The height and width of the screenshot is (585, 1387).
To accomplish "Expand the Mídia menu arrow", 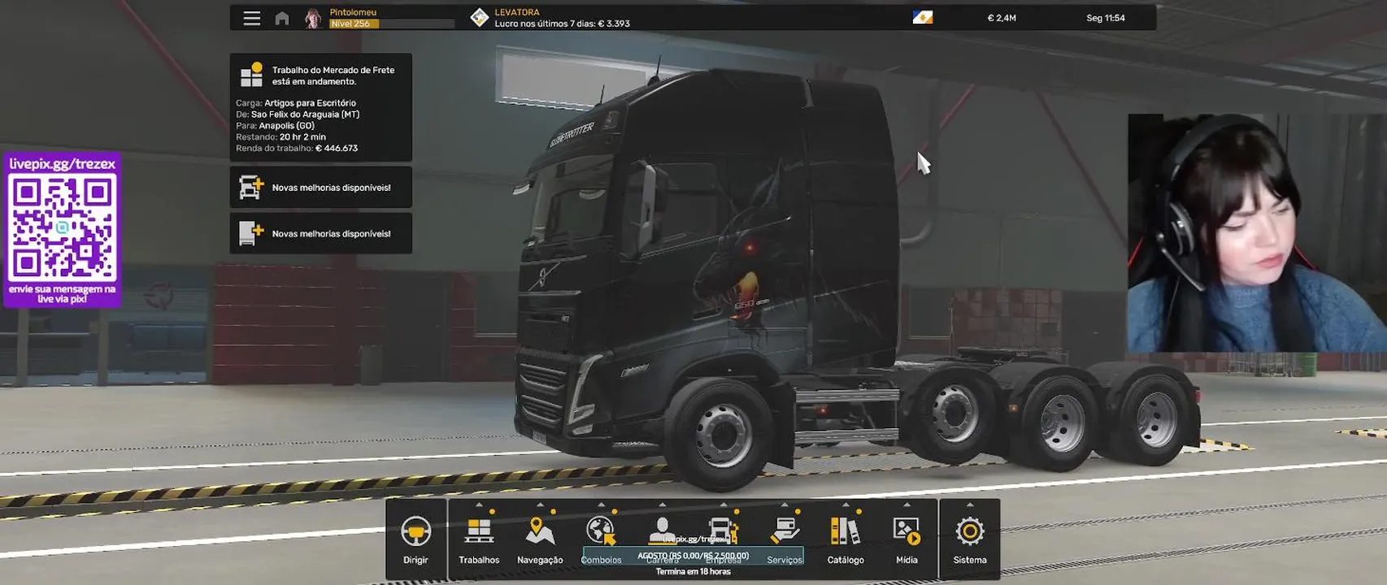I will 907,505.
